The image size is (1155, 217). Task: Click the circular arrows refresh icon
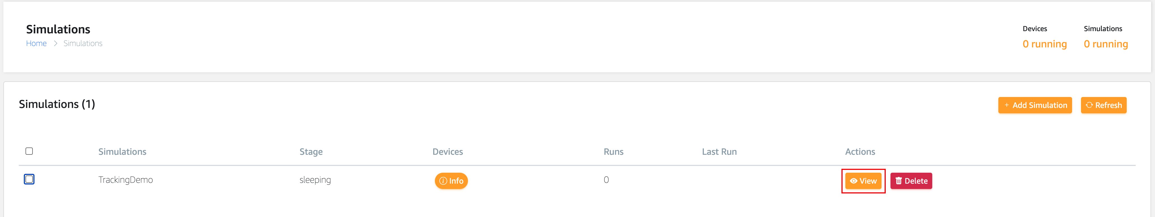tap(1089, 105)
